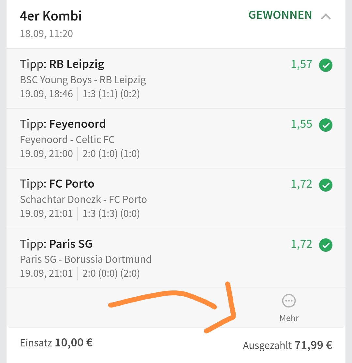Collapse the 4er Kombi bet slip chevron
This screenshot has height=363, width=352.
pyautogui.click(x=326, y=17)
